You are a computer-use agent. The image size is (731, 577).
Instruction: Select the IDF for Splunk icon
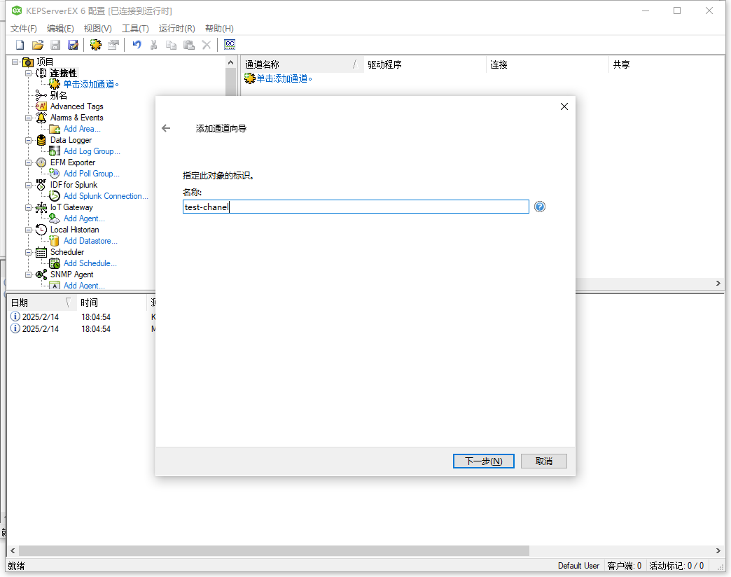click(41, 185)
